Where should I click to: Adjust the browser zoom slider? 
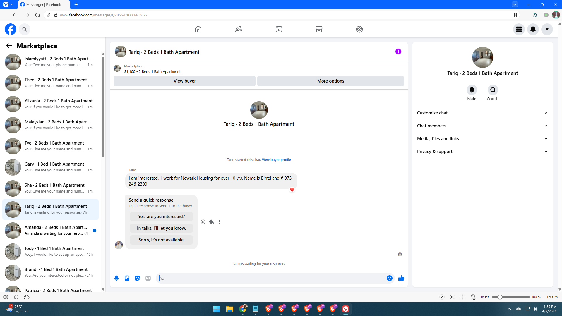point(500,297)
